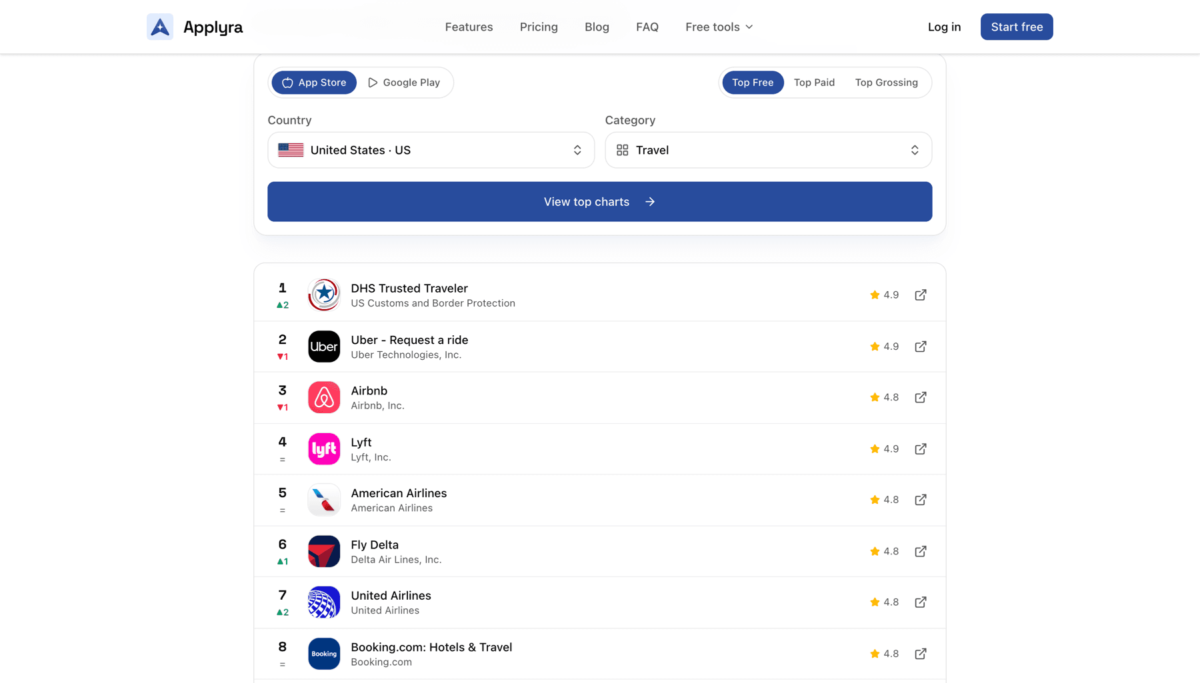Click US Customs and Border Protection developer
1200x683 pixels.
pyautogui.click(x=433, y=303)
